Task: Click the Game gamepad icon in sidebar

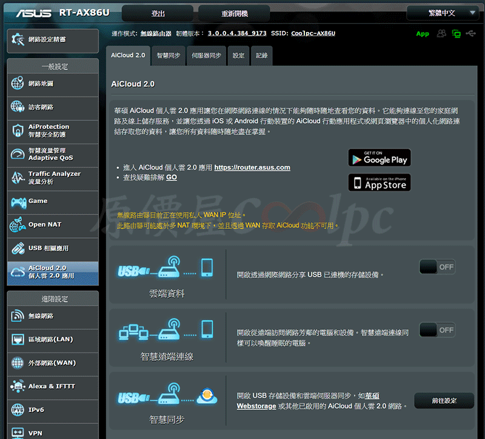Action: pos(18,202)
